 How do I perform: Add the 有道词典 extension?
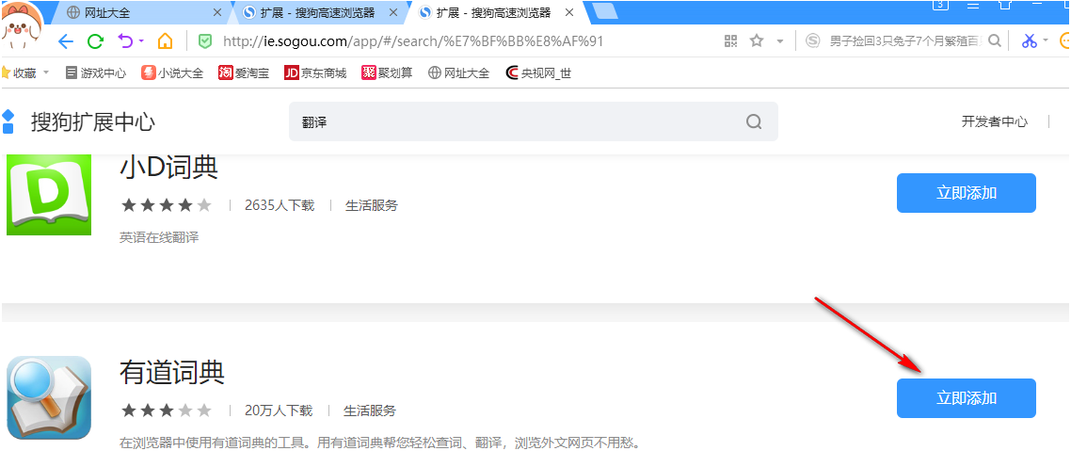[x=966, y=397]
